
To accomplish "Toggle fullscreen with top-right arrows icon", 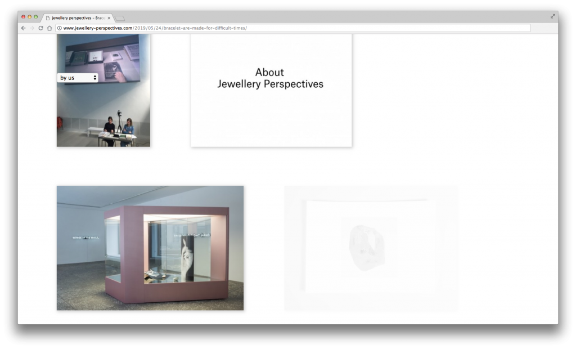I will pyautogui.click(x=552, y=16).
